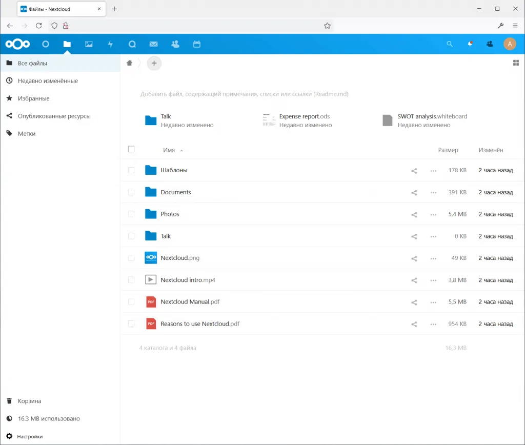Open the Mail envelope icon
The height and width of the screenshot is (445, 525).
154,44
